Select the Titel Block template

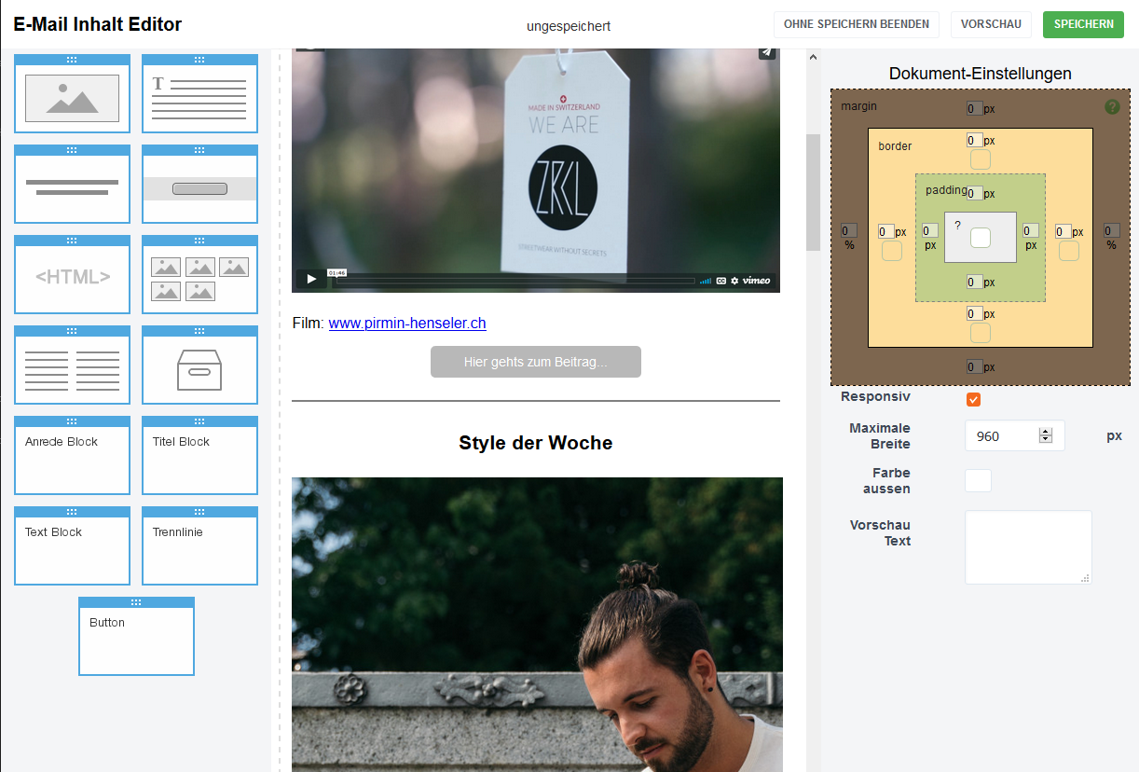199,455
